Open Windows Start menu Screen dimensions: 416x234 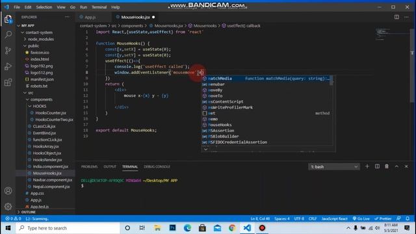[8, 228]
